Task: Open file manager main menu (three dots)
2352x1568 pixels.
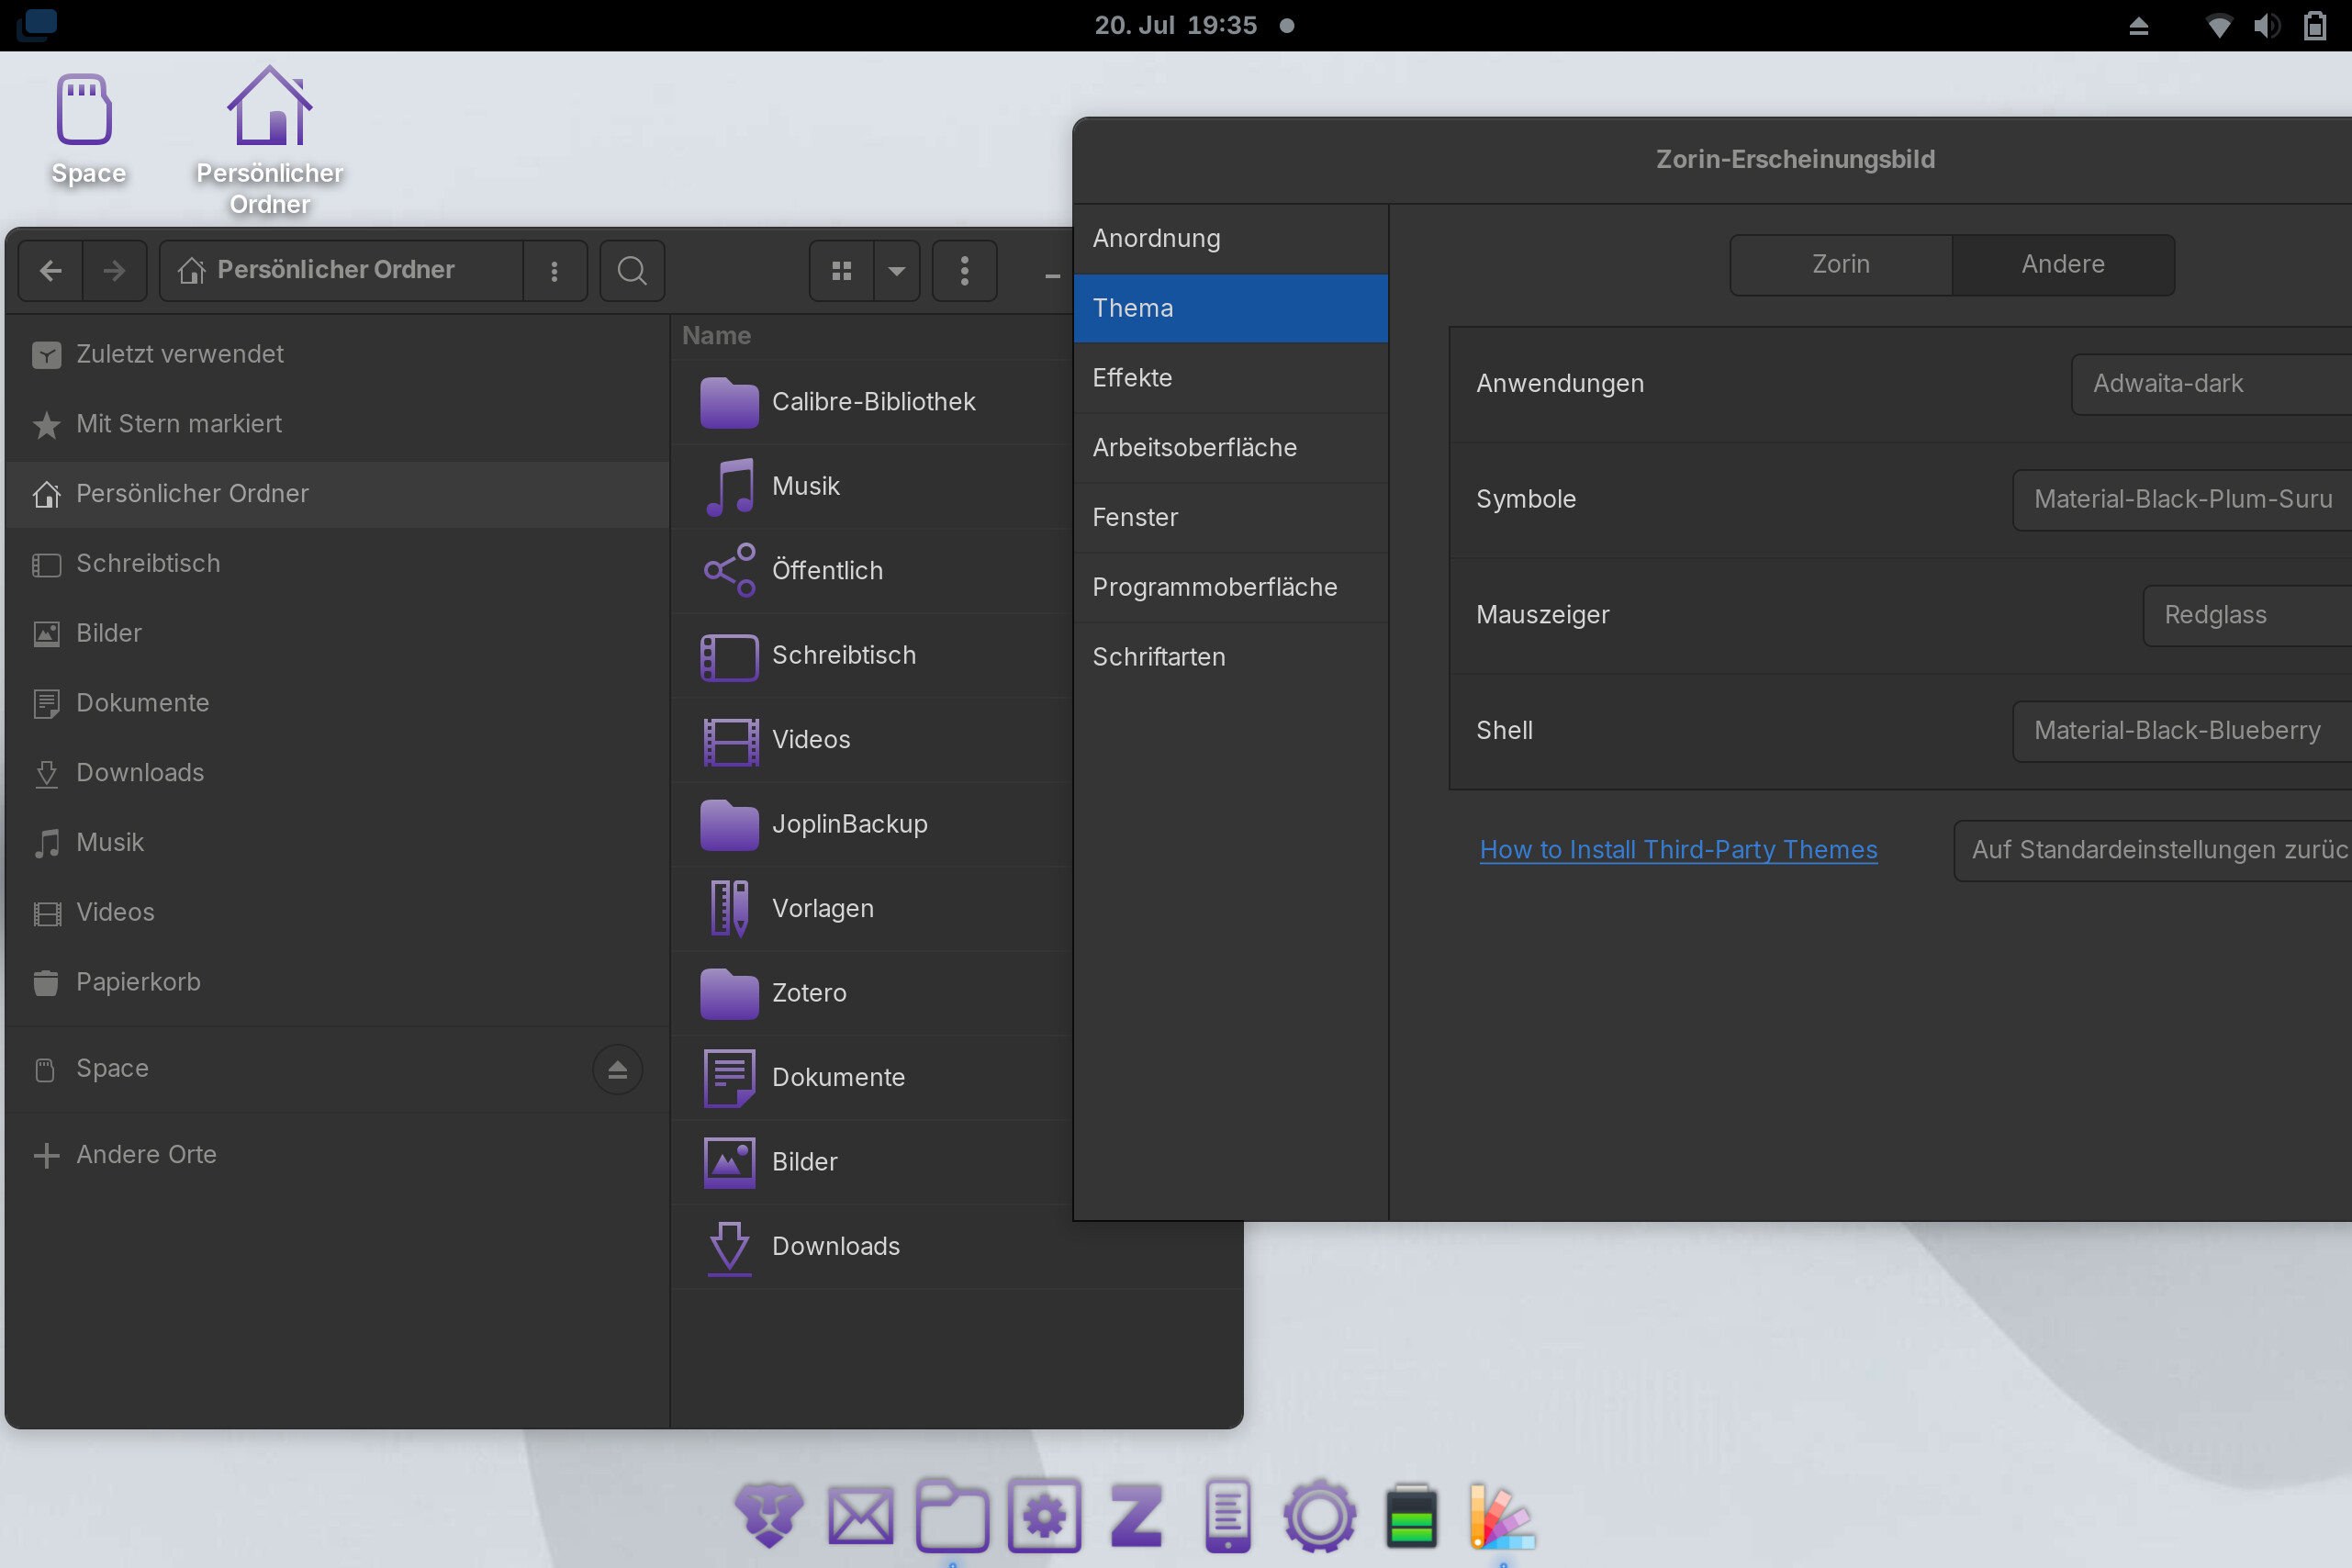Action: tap(964, 270)
